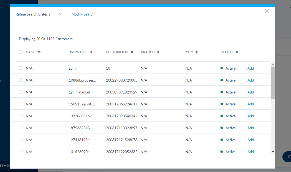Open the Modify Search link
Screen dimensions: 291x172
click(x=83, y=14)
